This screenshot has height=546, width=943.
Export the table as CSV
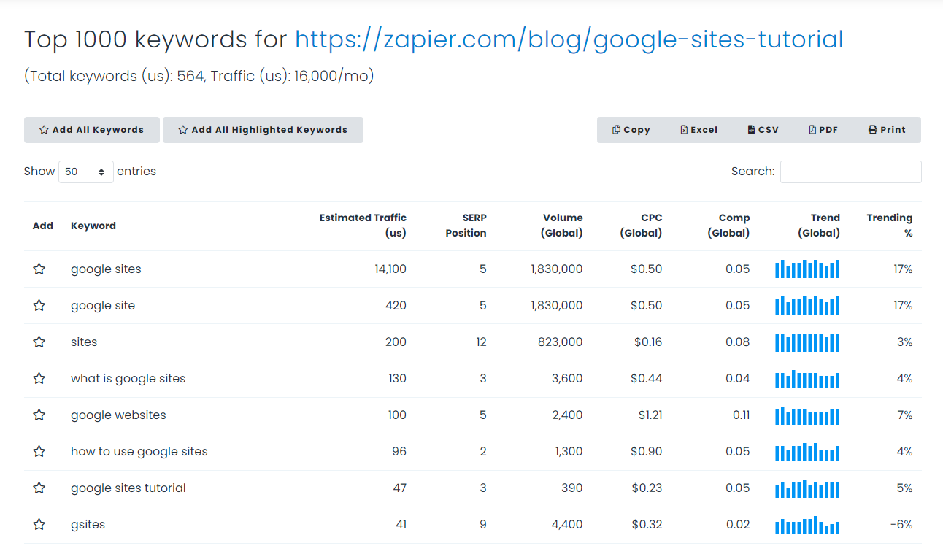[763, 130]
